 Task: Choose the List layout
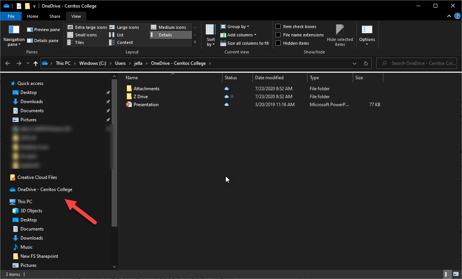click(117, 35)
